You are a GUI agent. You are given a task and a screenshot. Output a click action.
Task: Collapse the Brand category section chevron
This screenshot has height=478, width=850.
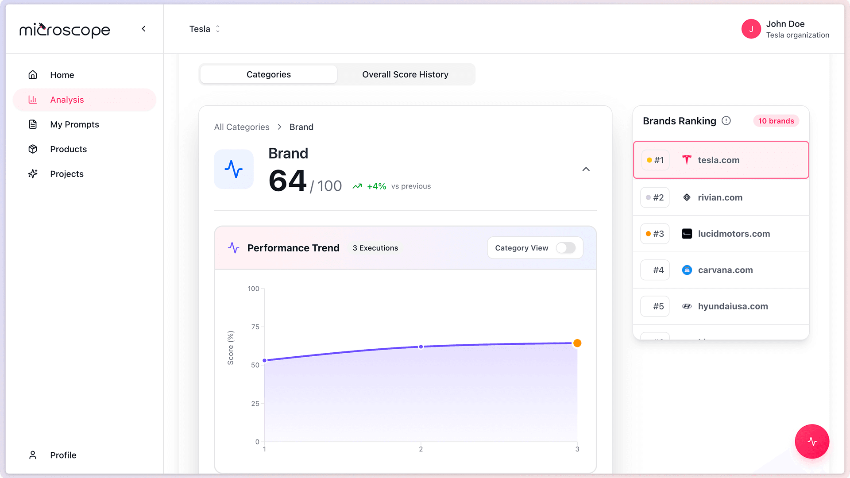[x=586, y=170]
